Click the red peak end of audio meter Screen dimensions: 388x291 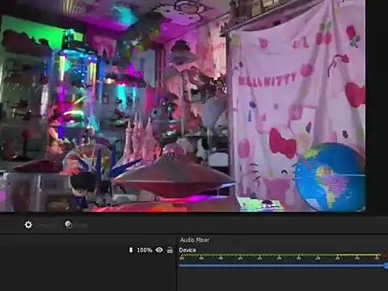tap(385, 255)
